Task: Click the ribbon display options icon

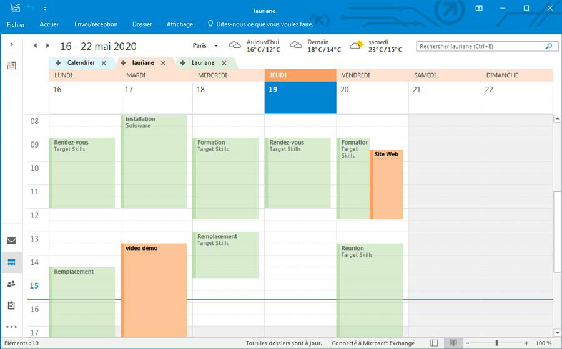Action: pos(479,8)
